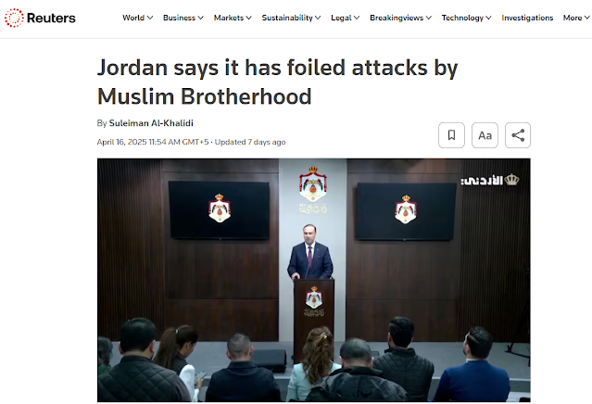The width and height of the screenshot is (592, 404).
Task: Open author Suleiman Al-Khalidi's profile
Action: (151, 123)
